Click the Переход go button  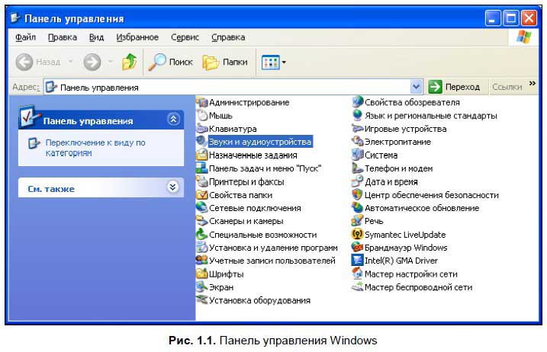(455, 87)
